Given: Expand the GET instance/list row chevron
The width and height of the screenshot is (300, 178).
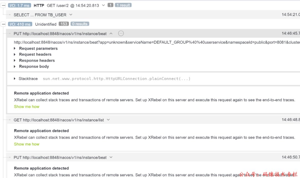Looking at the screenshot, I should coord(108,120).
